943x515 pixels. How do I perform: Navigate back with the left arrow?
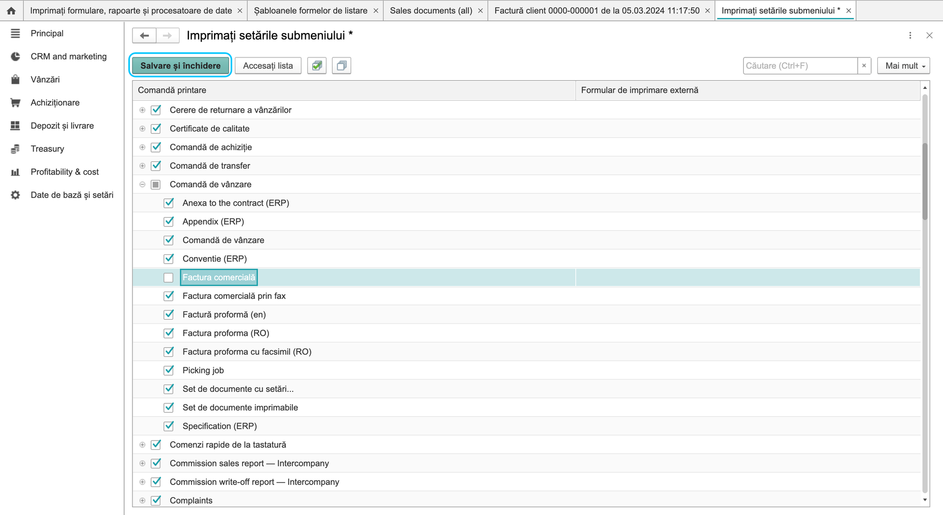(x=144, y=35)
